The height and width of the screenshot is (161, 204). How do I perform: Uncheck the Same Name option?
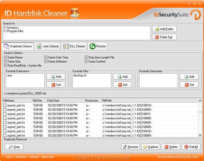pyautogui.click(x=5, y=57)
